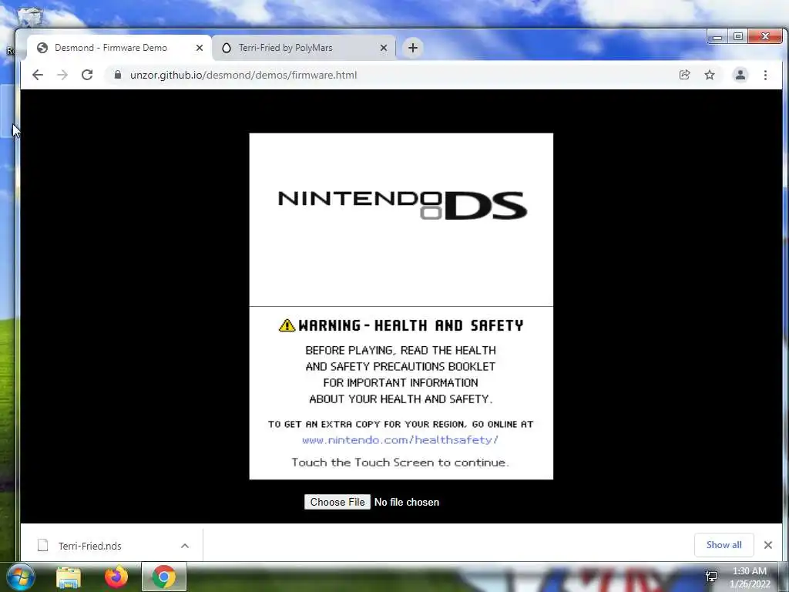Open a new tab with the plus button
The width and height of the screenshot is (789, 592).
413,48
